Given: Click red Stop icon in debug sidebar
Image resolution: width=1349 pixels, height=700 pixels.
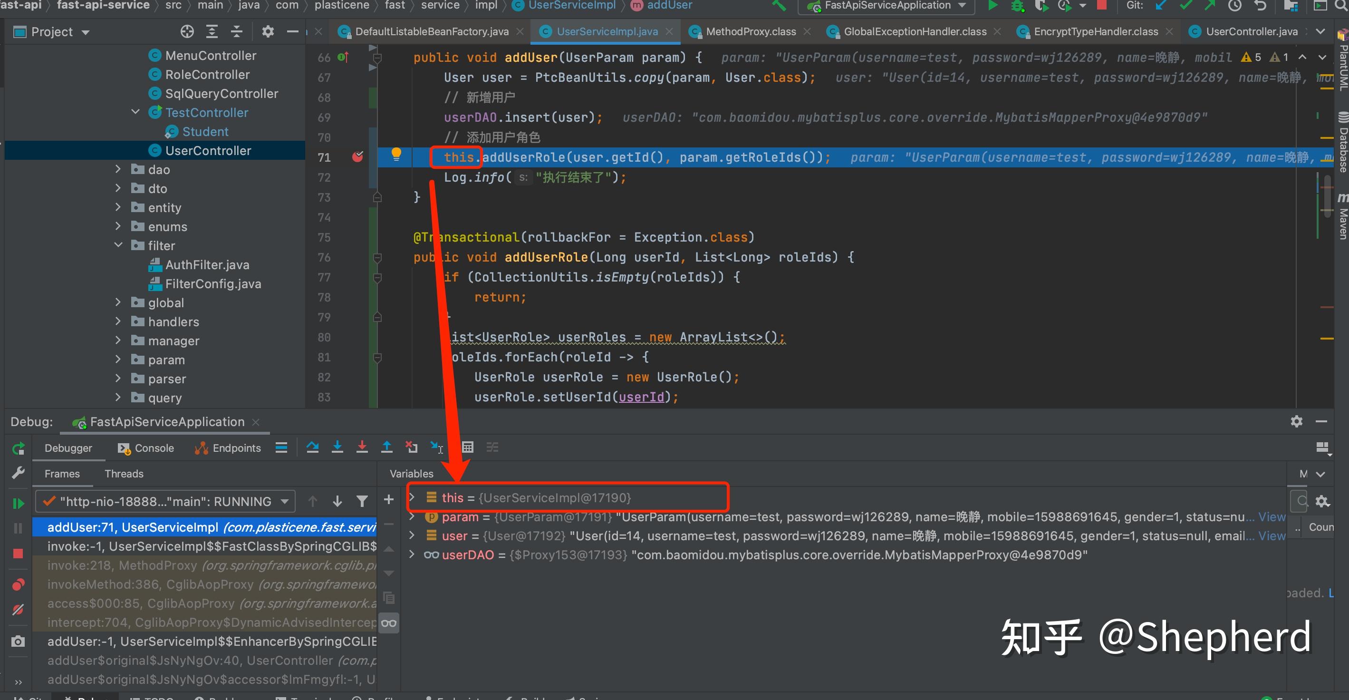Looking at the screenshot, I should tap(18, 554).
